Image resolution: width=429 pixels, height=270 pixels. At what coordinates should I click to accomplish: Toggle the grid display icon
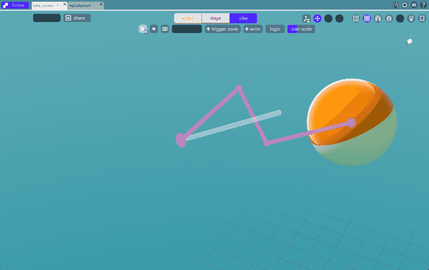(x=367, y=18)
